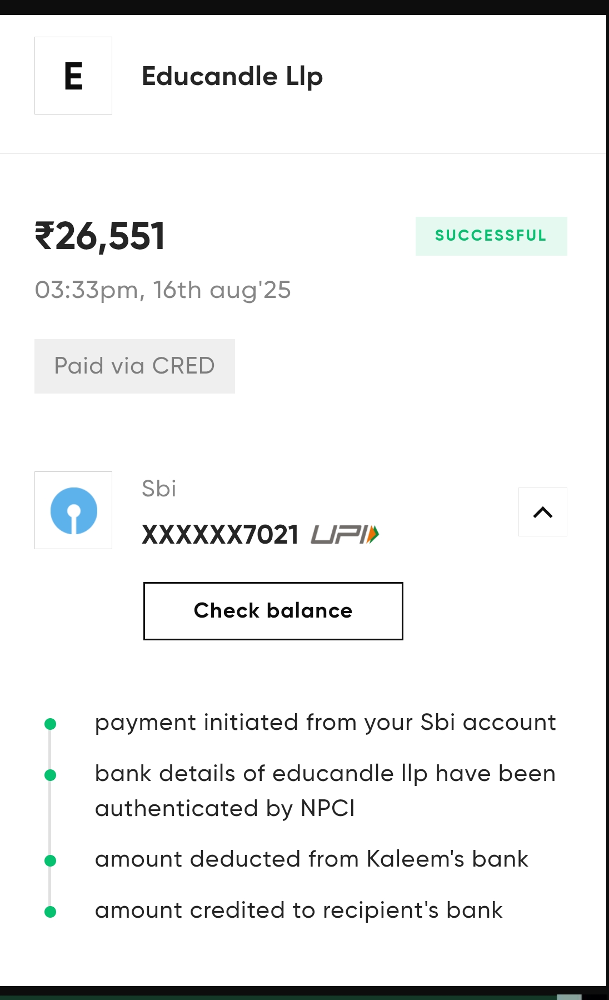Tap the 'amount credited to recipient's bank' step
609x1000 pixels.
[298, 911]
